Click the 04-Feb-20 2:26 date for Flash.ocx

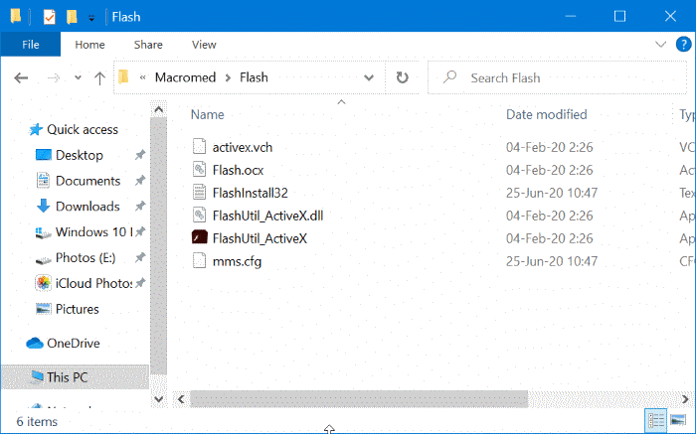550,170
